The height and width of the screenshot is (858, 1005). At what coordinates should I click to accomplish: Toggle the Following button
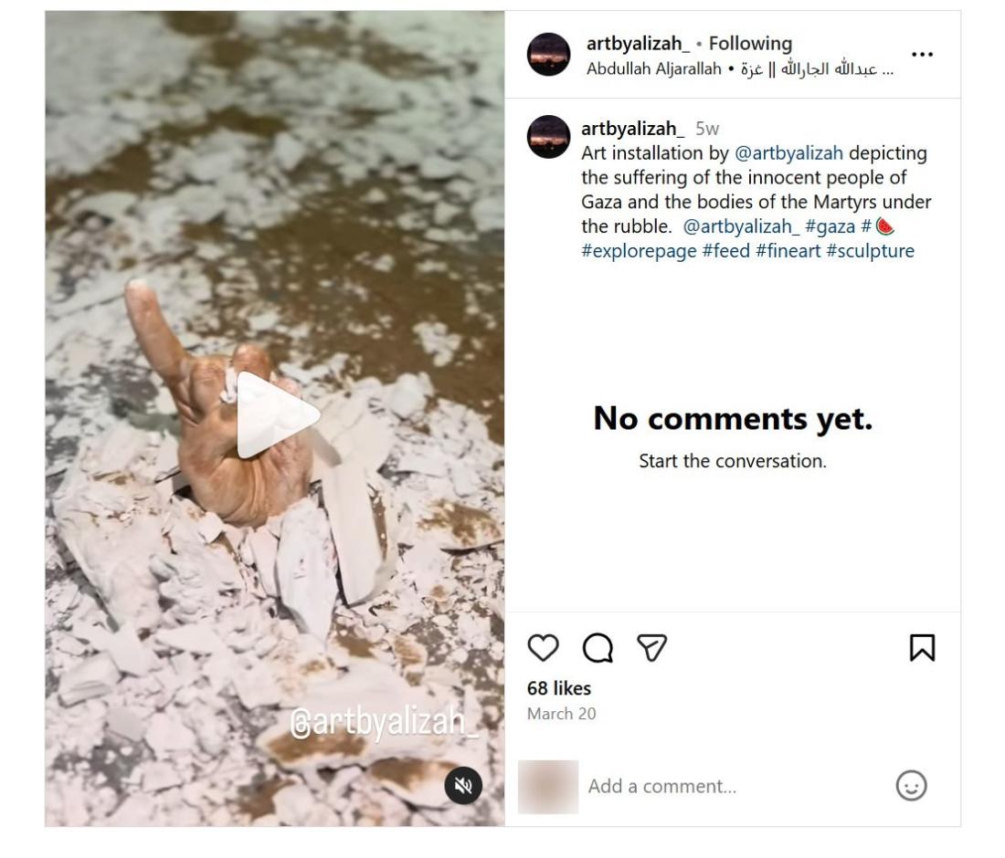pos(754,43)
